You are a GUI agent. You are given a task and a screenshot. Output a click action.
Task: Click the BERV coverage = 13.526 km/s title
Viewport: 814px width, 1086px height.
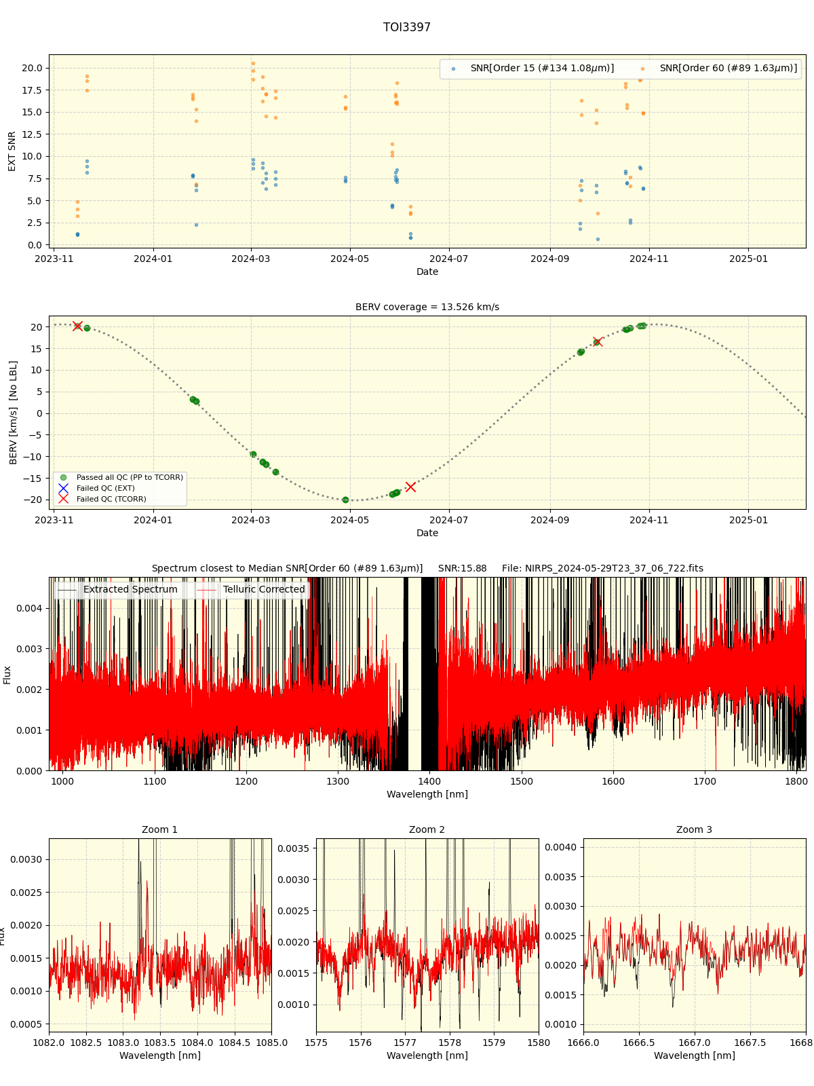point(427,307)
